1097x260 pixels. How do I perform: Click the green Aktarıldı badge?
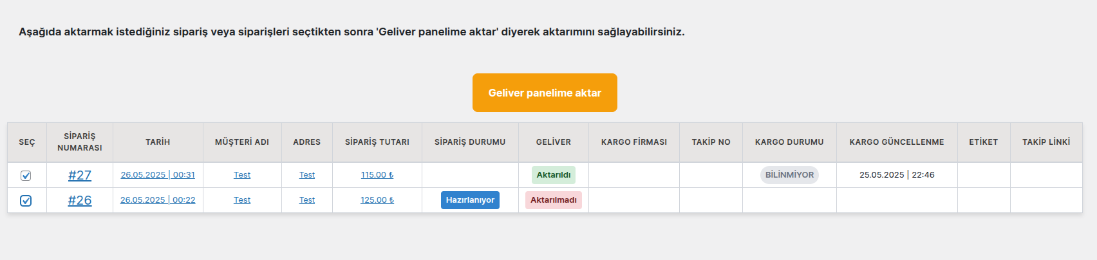pos(554,175)
